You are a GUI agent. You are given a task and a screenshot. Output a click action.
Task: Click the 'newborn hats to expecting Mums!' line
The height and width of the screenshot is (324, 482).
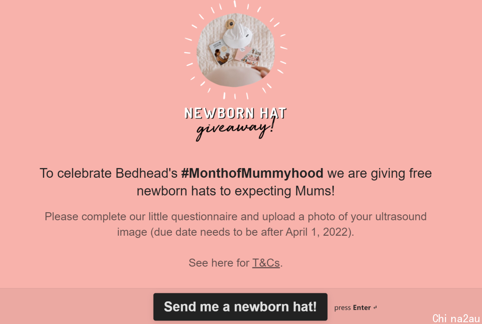[x=236, y=191]
